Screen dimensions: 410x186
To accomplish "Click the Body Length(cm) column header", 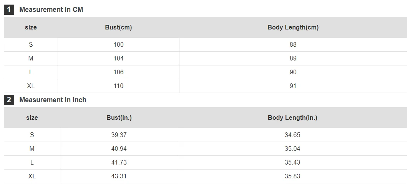I will 293,27.
